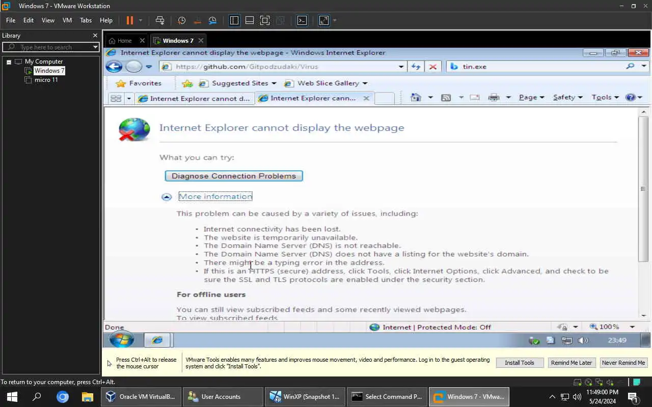
Task: Click VMware stretch guest display icon
Action: point(324,20)
